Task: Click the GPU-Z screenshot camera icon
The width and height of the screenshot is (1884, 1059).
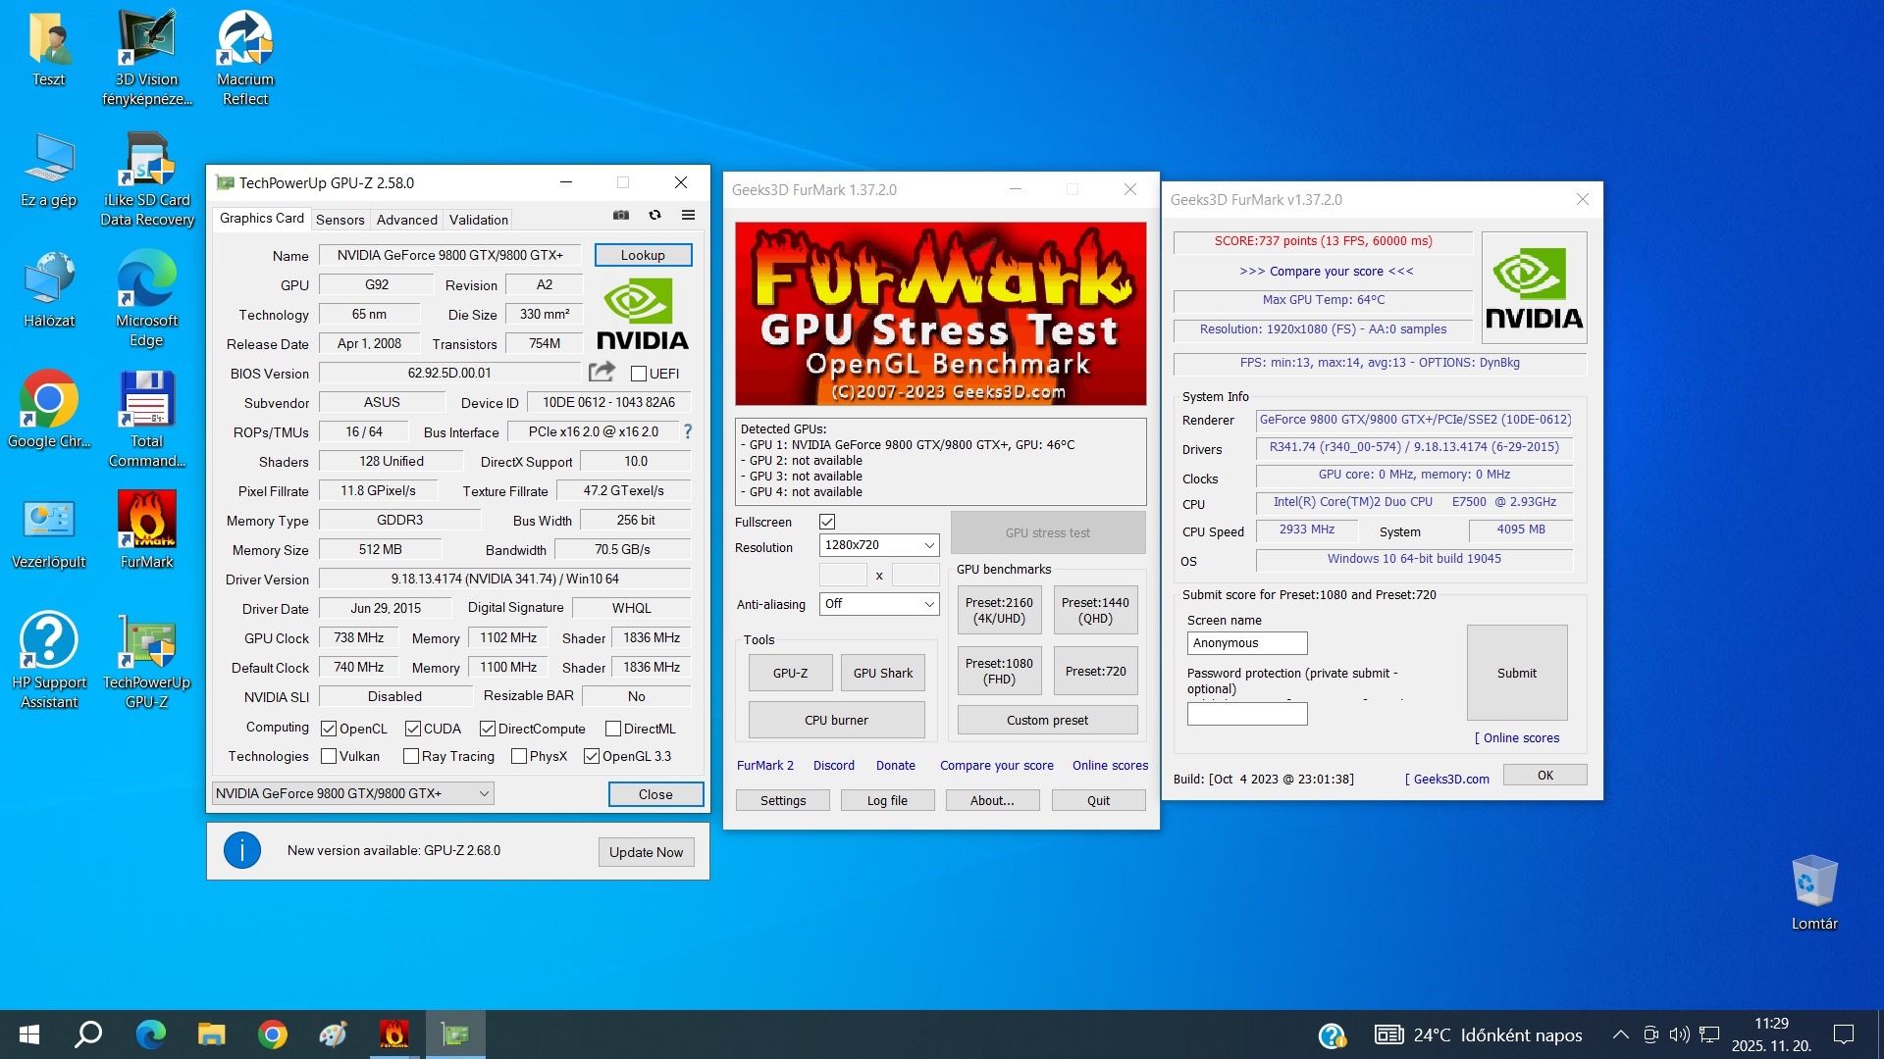Action: point(621,216)
